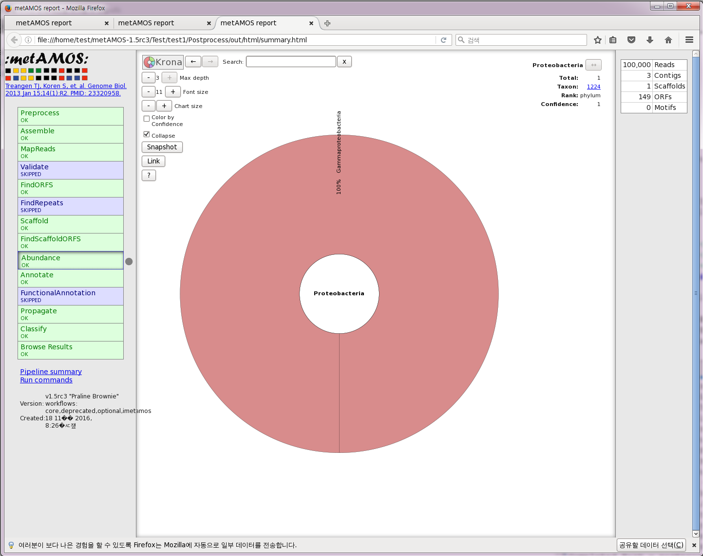Bookmark this page with the star icon
The image size is (703, 556).
pos(598,40)
